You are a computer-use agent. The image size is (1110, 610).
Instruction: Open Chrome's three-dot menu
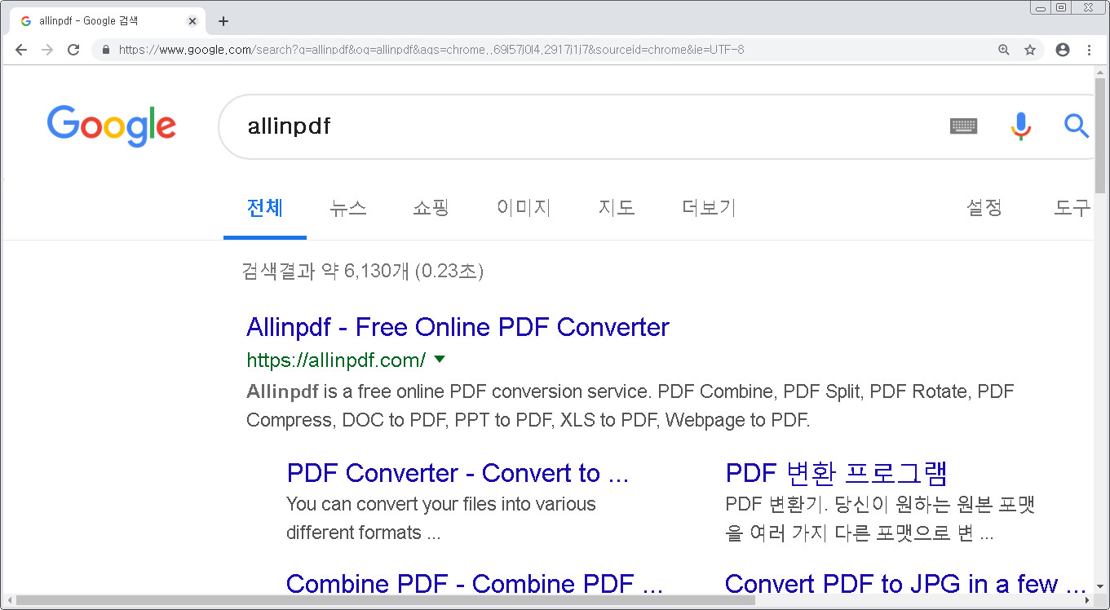click(x=1089, y=50)
